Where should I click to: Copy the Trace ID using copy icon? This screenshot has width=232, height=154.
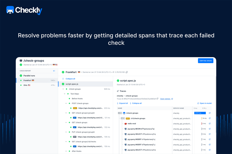click(157, 99)
